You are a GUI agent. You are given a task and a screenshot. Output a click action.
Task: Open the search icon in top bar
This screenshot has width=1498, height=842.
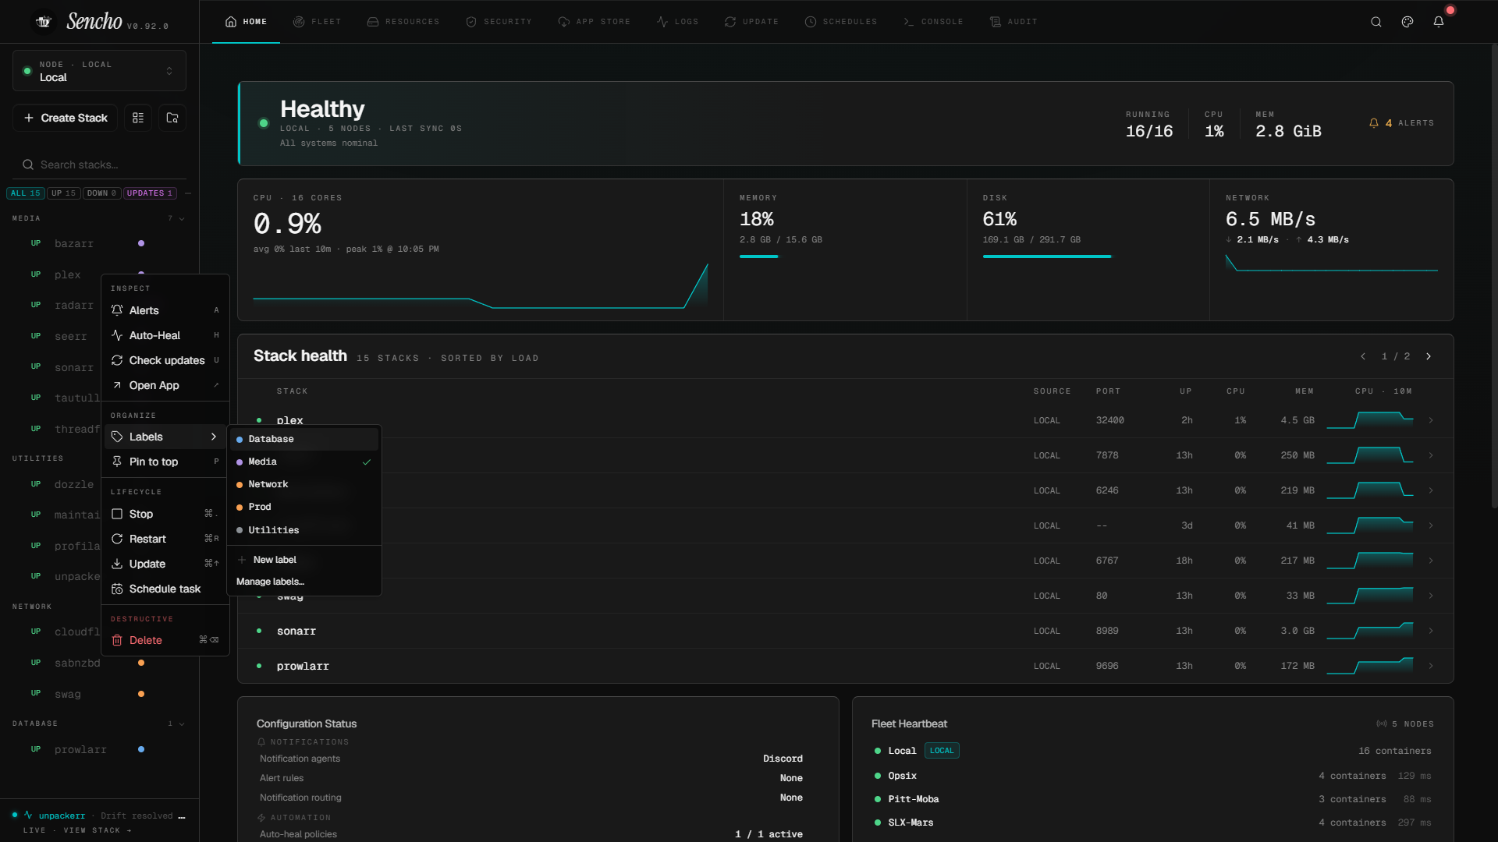pos(1376,22)
